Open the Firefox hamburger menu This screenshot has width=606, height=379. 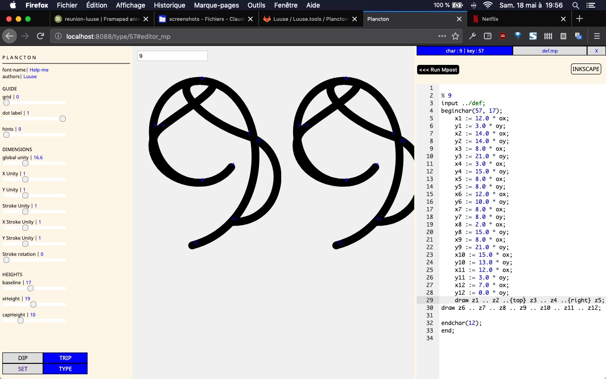(597, 36)
